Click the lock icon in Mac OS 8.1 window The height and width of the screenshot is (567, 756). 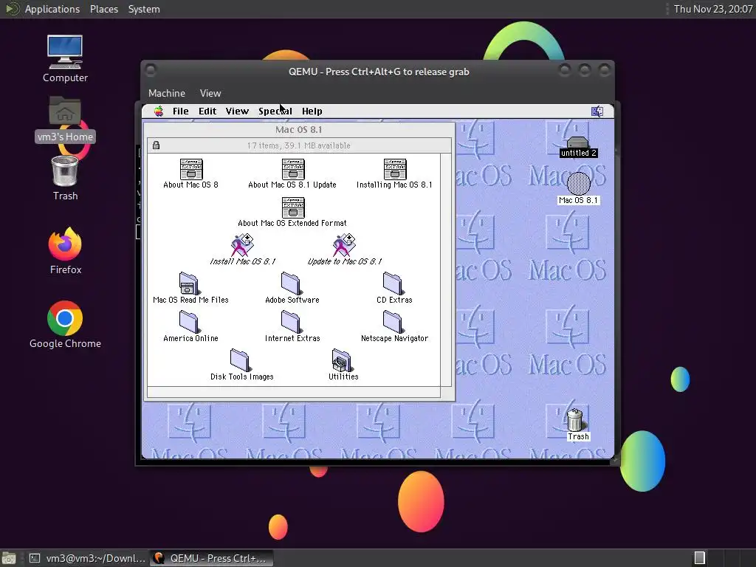(x=156, y=145)
